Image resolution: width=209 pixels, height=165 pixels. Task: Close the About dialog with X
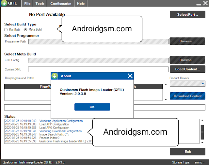click(x=130, y=76)
